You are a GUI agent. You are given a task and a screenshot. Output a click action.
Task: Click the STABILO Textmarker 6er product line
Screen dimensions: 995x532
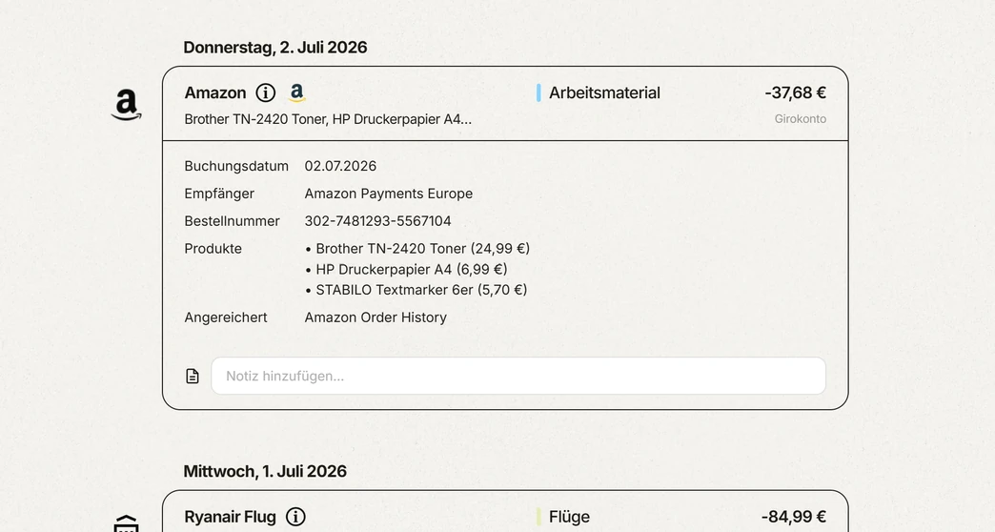click(416, 290)
